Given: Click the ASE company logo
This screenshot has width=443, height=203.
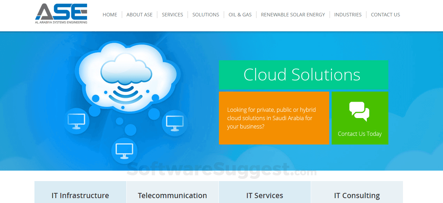Looking at the screenshot, I should [x=61, y=14].
